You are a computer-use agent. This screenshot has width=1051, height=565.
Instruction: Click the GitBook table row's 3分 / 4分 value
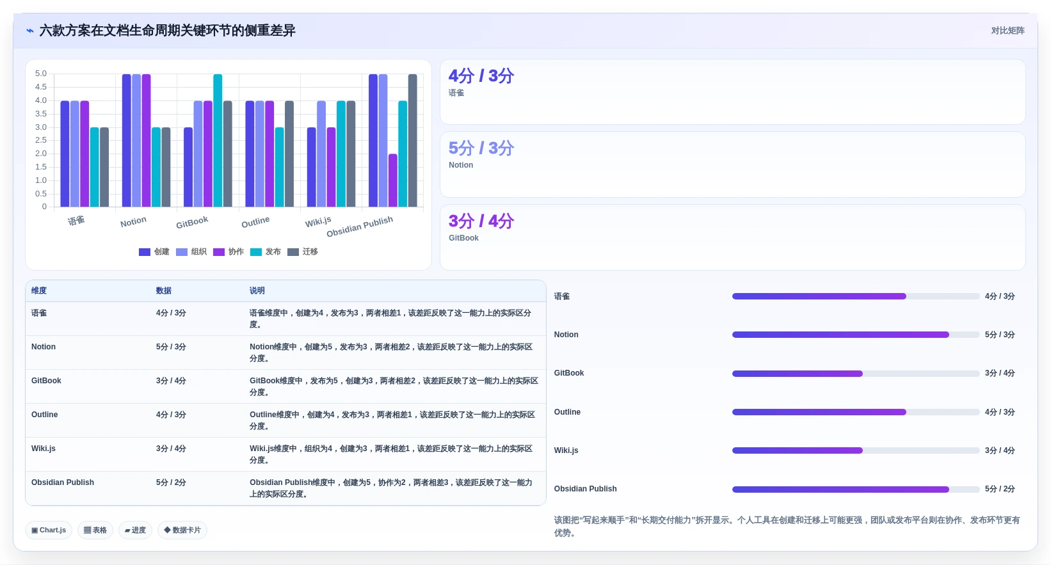pyautogui.click(x=171, y=381)
